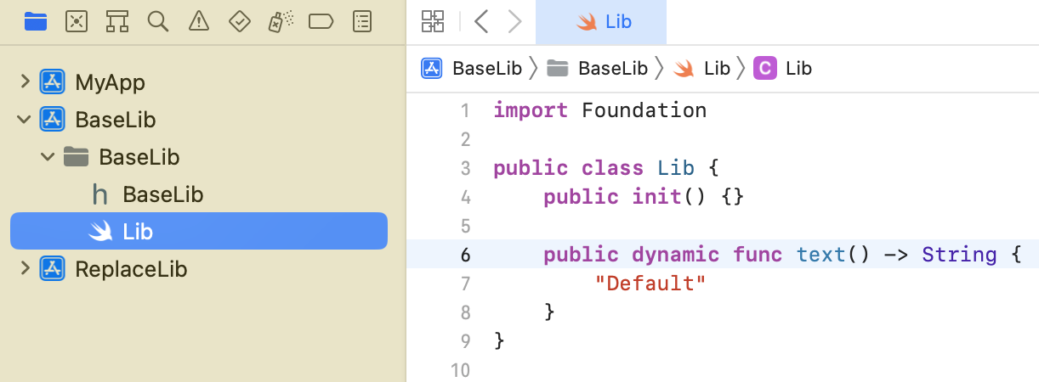Viewport: 1039px width, 382px height.
Task: Open the Breakpoint navigator
Action: (x=321, y=21)
